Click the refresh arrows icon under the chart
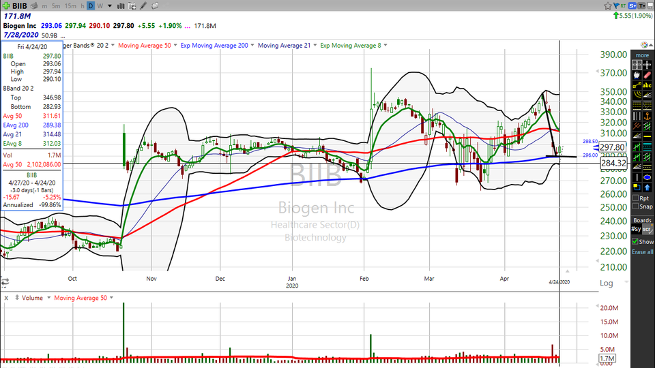 (5, 282)
